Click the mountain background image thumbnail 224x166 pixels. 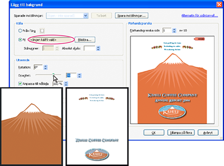click(31, 127)
